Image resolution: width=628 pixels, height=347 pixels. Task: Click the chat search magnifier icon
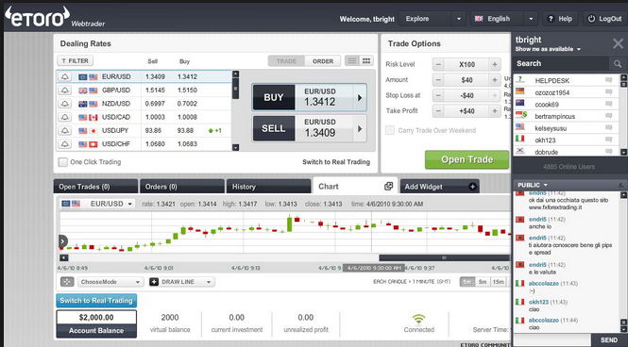point(618,63)
